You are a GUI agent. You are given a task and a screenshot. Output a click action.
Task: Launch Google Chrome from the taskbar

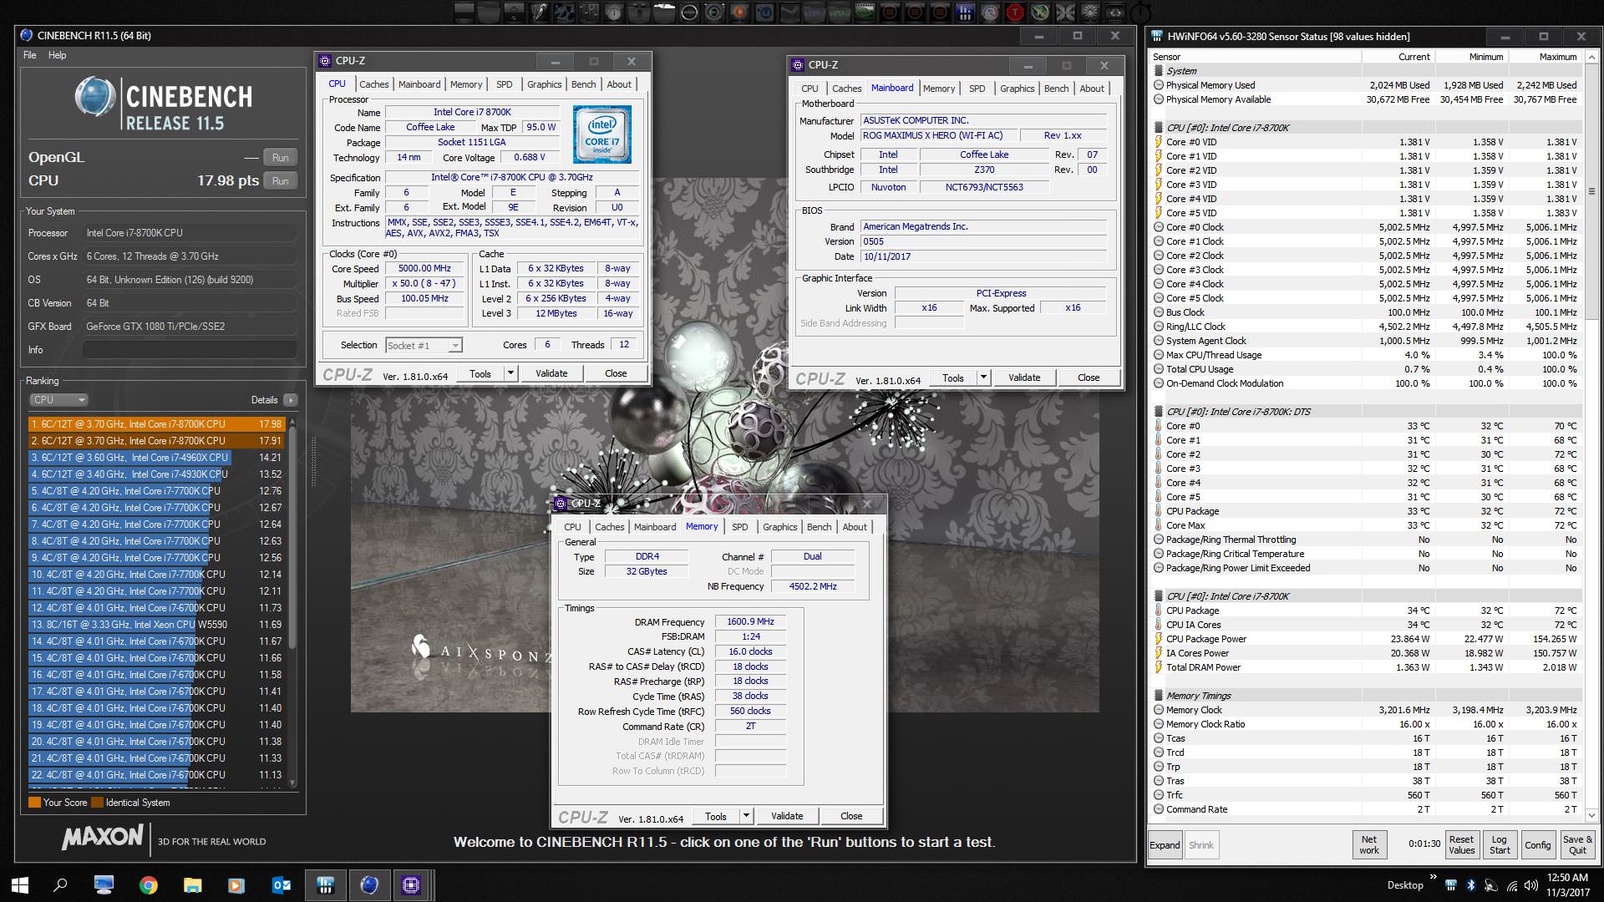(x=149, y=885)
